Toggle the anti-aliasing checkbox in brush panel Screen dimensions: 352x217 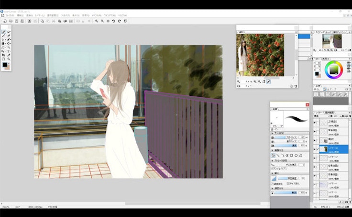point(272,169)
